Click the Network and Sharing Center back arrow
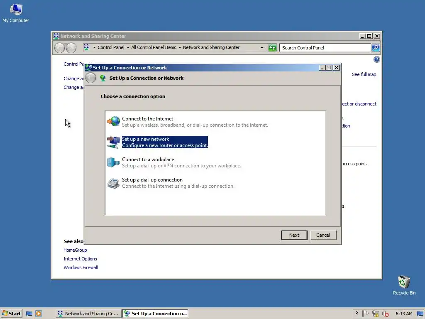The image size is (425, 319). coord(59,48)
